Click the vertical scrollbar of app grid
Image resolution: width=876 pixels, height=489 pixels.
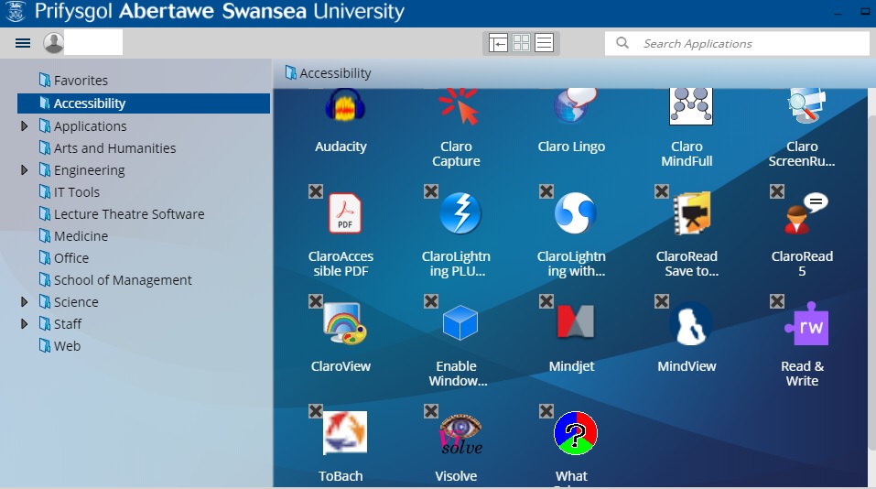(x=871, y=283)
